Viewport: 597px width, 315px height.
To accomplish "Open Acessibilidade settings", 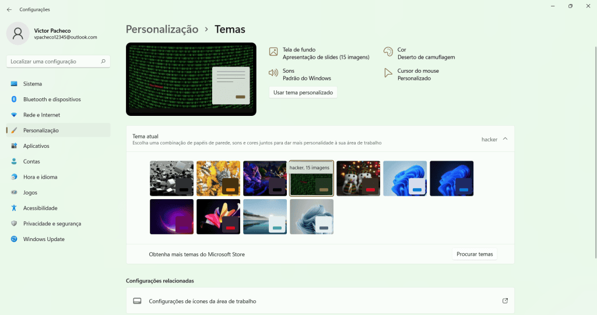I will [x=58, y=208].
